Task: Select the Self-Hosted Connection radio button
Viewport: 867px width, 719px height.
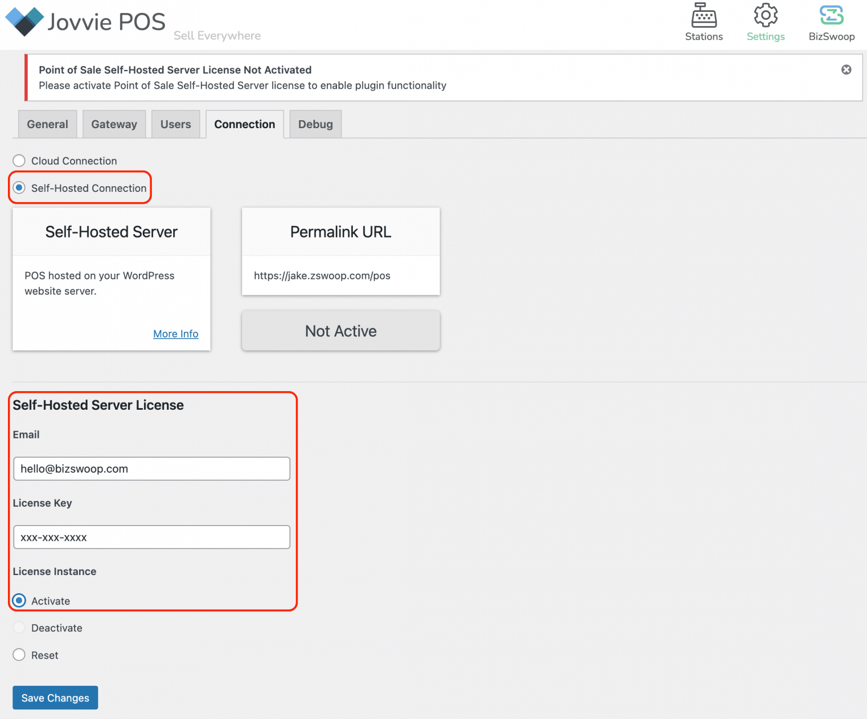Action: (x=19, y=188)
